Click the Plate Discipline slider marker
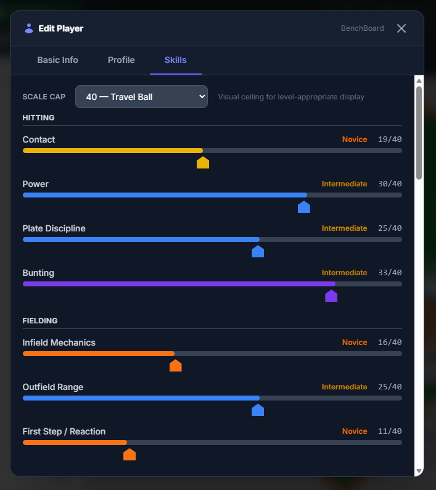Screen dimensions: 436x490 tap(258, 252)
